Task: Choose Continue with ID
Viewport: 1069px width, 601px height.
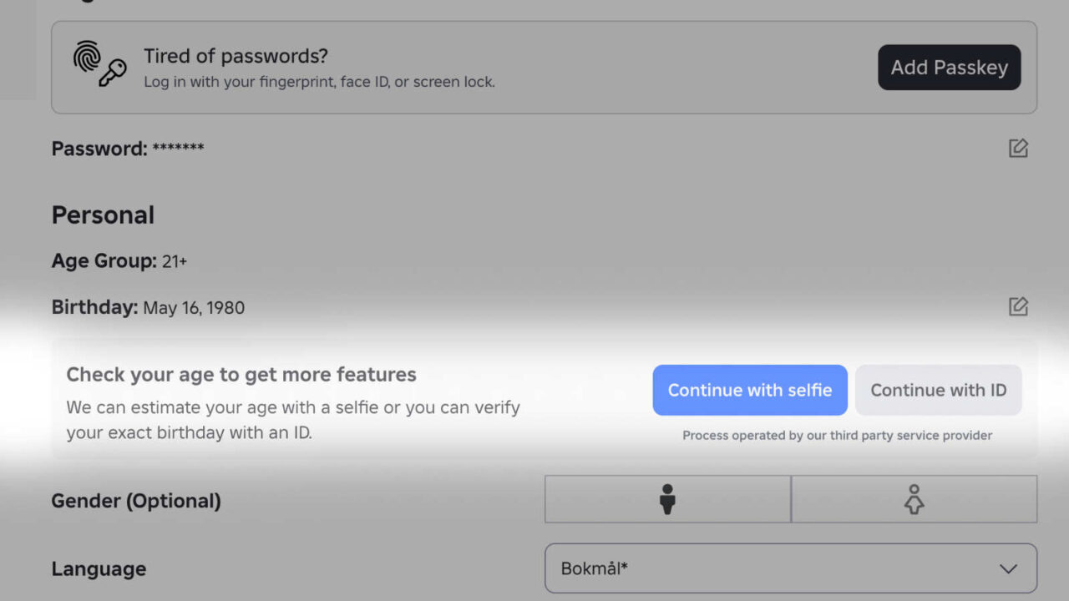Action: click(x=938, y=390)
